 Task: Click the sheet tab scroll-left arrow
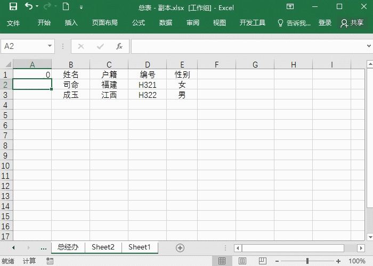click(x=13, y=248)
